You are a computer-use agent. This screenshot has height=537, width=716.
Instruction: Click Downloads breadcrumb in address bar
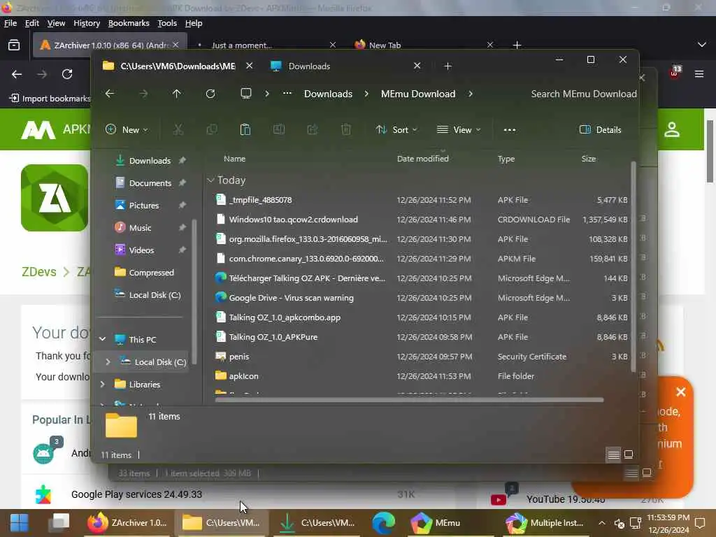click(329, 94)
